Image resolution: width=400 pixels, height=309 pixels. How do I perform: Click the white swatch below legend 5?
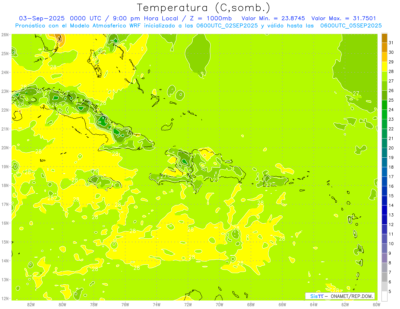384,296
